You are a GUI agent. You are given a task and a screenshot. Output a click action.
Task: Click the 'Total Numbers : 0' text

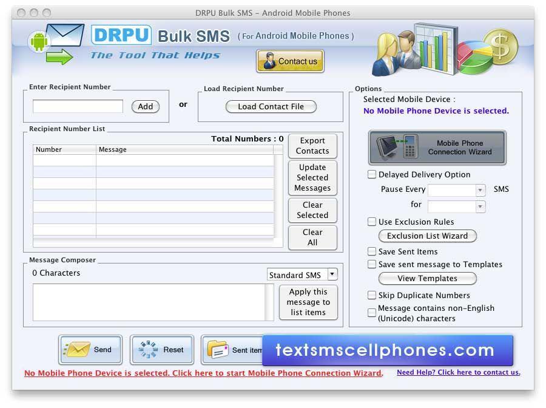pyautogui.click(x=248, y=138)
